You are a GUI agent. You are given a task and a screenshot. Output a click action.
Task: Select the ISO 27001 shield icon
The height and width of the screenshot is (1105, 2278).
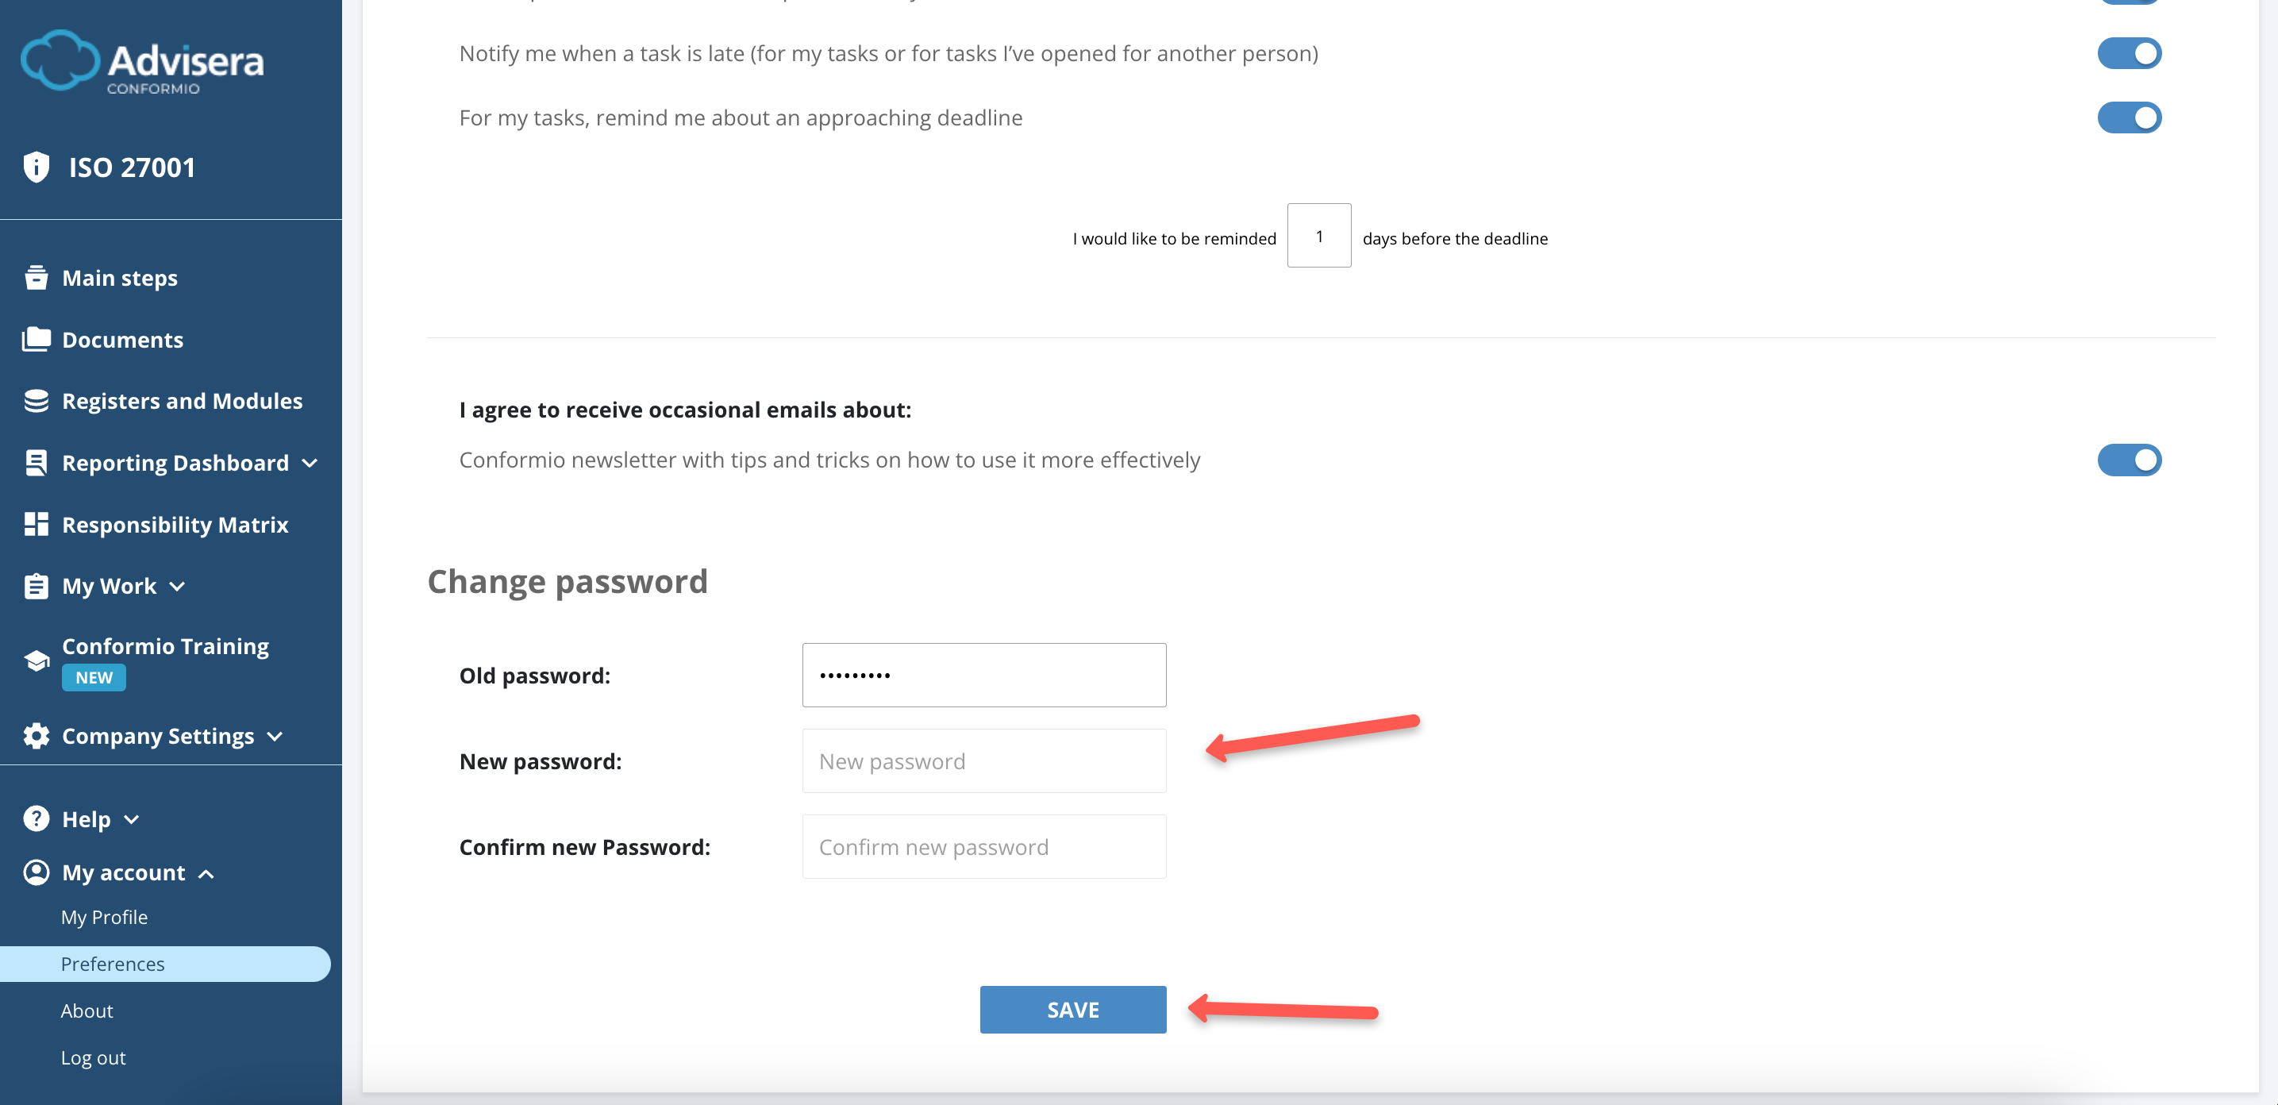[x=36, y=167]
